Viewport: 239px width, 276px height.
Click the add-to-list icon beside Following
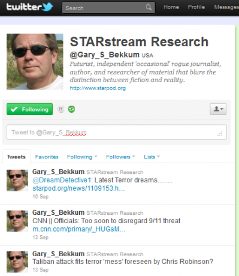click(x=61, y=109)
